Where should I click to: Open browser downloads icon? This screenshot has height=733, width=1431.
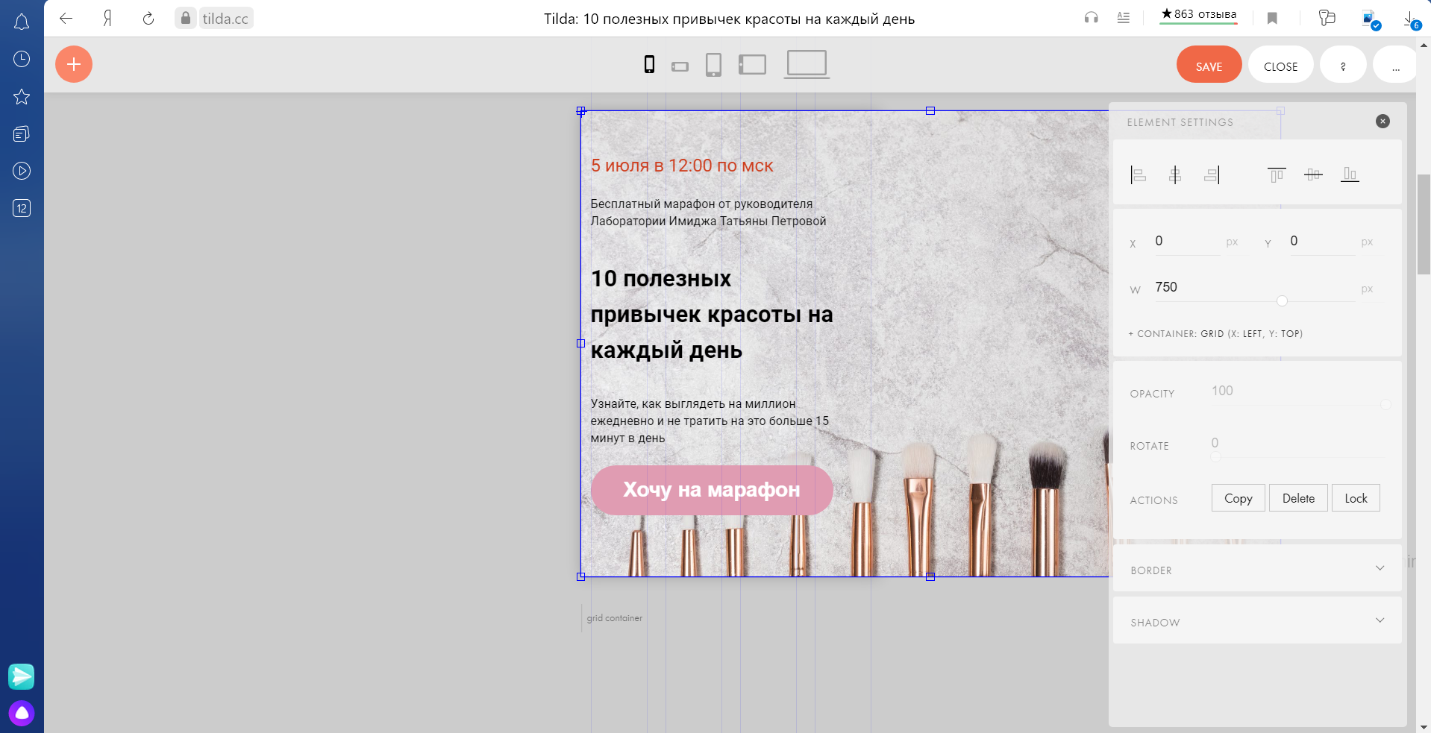point(1410,19)
